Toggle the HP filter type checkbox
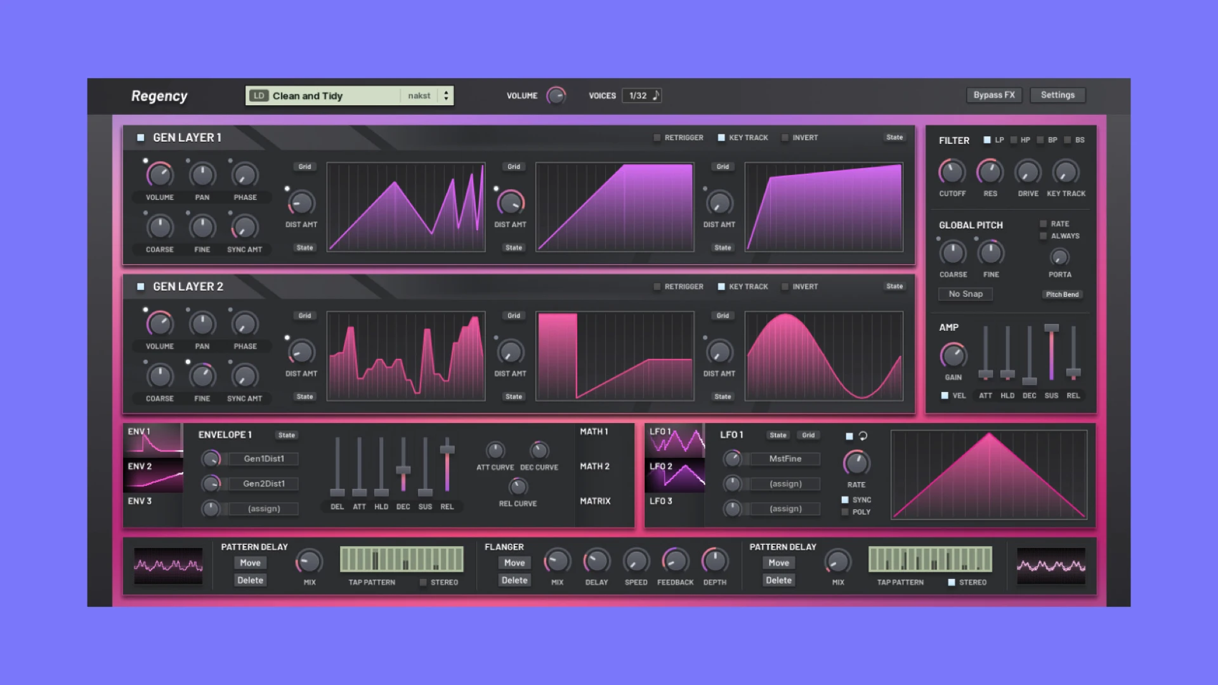 coord(1014,140)
